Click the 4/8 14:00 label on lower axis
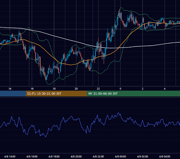The width and height of the screenshot is (180, 159). (x=10, y=156)
